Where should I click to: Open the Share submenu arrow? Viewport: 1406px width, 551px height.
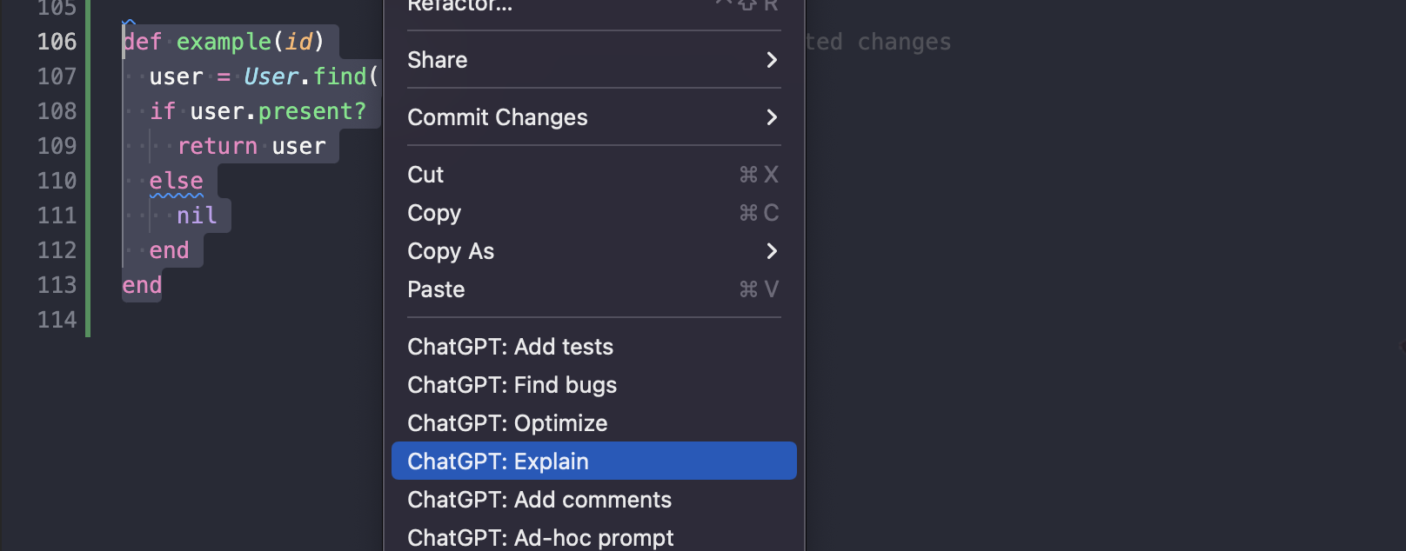(771, 60)
